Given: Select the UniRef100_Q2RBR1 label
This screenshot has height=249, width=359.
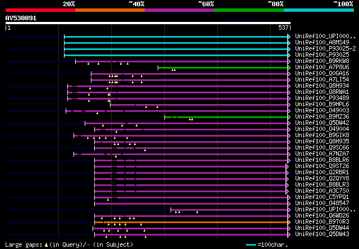Looking at the screenshot, I should 322,173.
